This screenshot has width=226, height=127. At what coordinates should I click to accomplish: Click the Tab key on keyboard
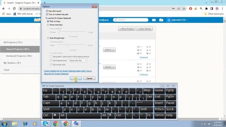pos(49,97)
